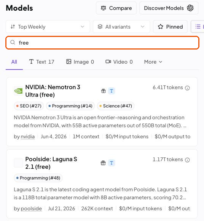
Task: Click the layers icon in All variants
Action: [x=100, y=27]
